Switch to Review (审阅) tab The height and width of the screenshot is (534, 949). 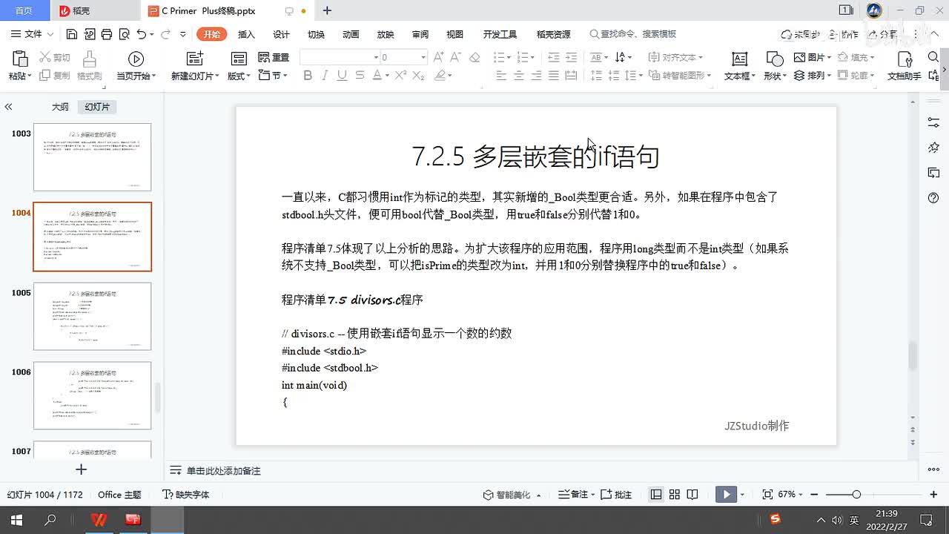tap(420, 34)
